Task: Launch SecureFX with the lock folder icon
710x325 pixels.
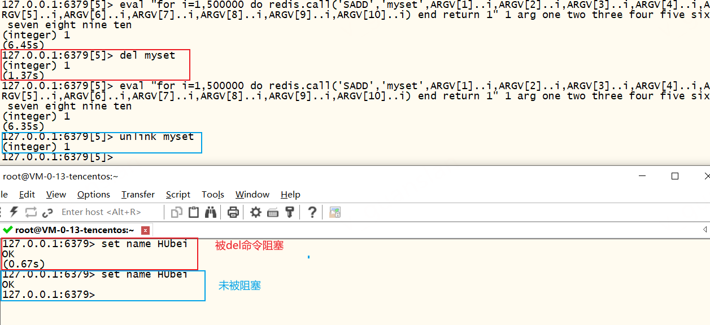Action: tap(335, 212)
